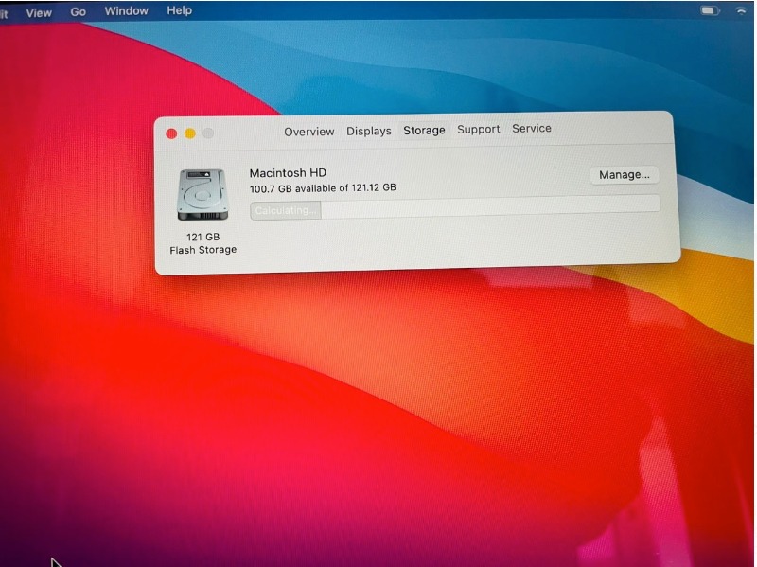Open the partially visible Edit menu
Viewport: 757px width, 567px height.
[x=4, y=14]
